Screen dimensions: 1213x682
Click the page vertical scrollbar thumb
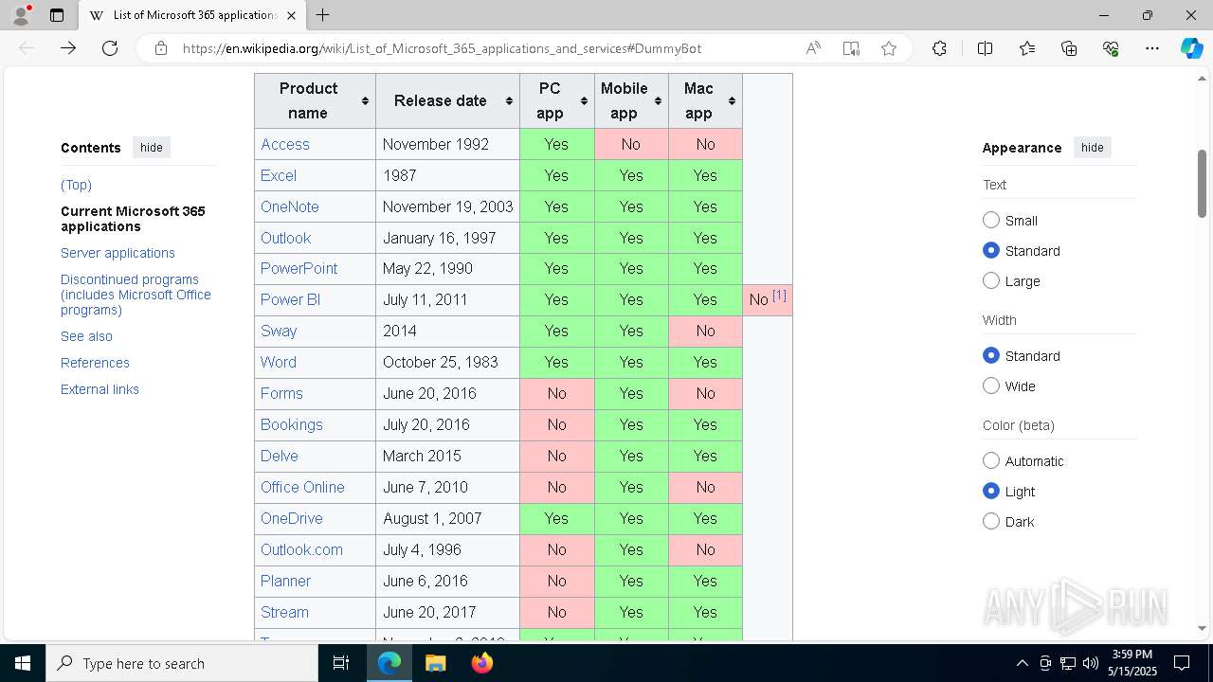pos(1202,184)
